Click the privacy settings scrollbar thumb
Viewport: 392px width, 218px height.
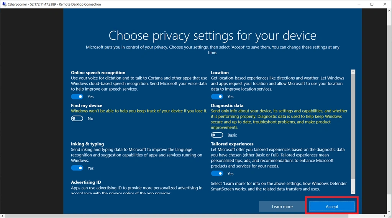[353, 127]
